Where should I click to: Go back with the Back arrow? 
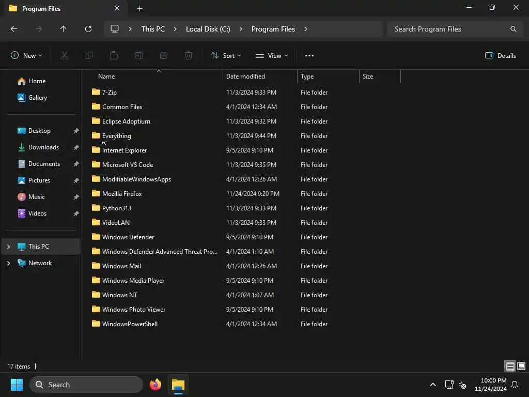pos(14,29)
